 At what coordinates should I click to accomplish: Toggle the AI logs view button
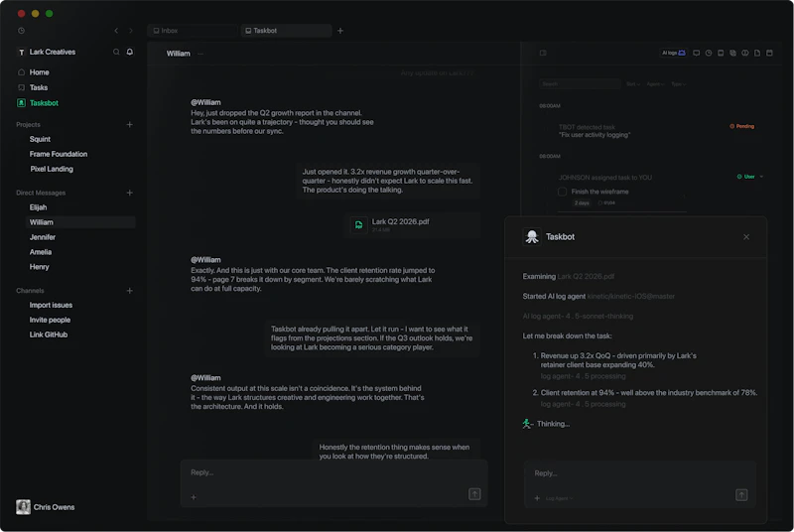click(674, 53)
